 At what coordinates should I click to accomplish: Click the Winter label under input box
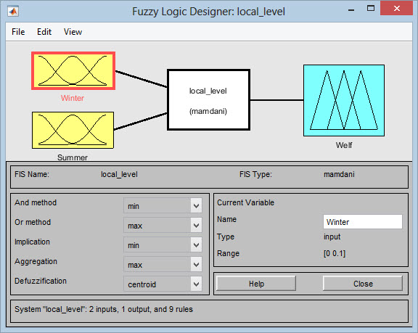coord(73,98)
